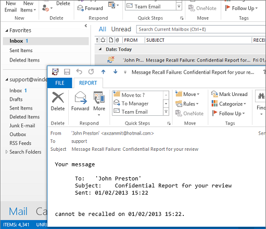Select Inbox under Favorites
266x229 pixels.
pos(46,41)
